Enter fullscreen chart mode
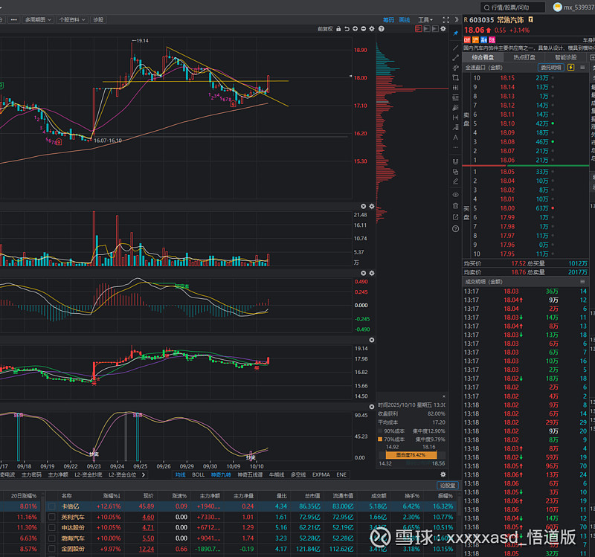Viewport: 595px width, 557px height. pos(445,20)
